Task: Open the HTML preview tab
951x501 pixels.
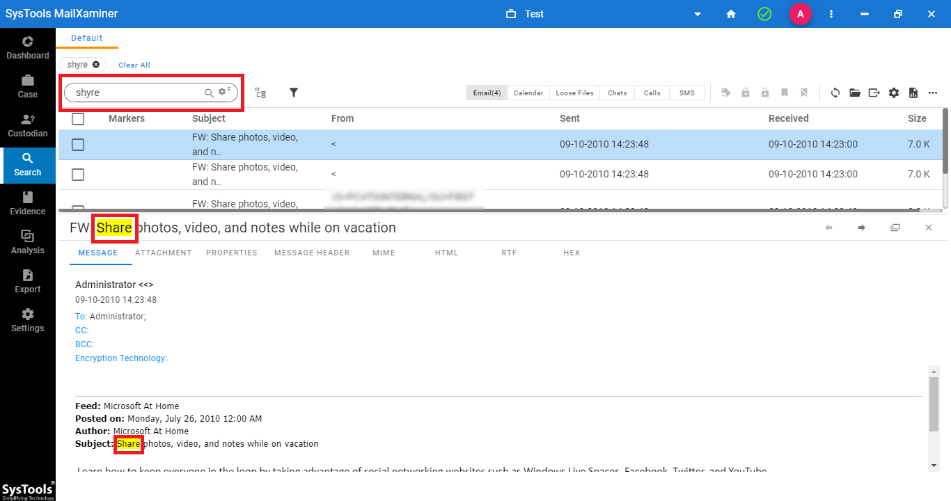Action: click(446, 253)
